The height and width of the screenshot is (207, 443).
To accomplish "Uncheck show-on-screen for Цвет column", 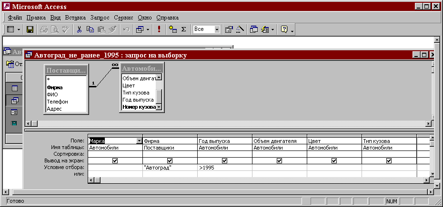I will tap(334, 160).
